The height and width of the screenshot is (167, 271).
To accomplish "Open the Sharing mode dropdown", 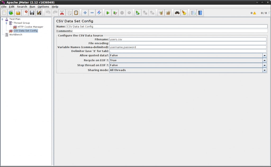I will [264, 70].
